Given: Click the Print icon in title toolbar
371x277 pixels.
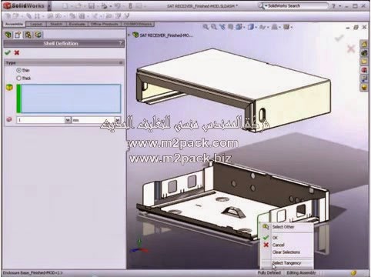Looking at the screenshot, I should pyautogui.click(x=104, y=5).
